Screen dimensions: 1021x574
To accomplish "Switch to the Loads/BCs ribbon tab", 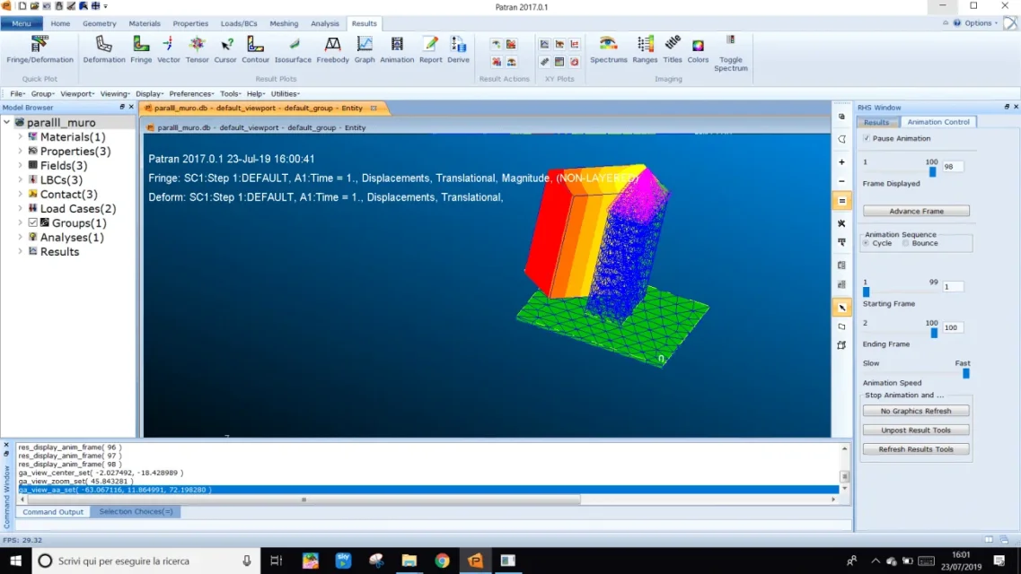I will click(x=238, y=23).
